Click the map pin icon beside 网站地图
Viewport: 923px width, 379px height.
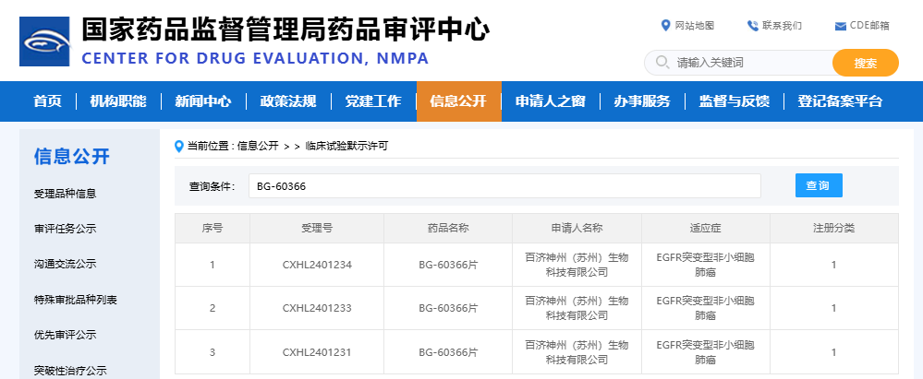click(666, 25)
